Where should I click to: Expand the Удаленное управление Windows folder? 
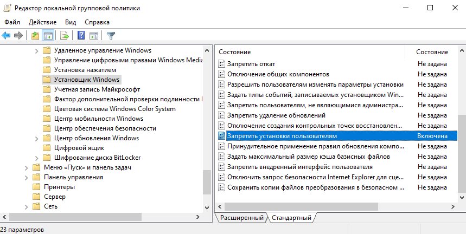click(x=37, y=50)
